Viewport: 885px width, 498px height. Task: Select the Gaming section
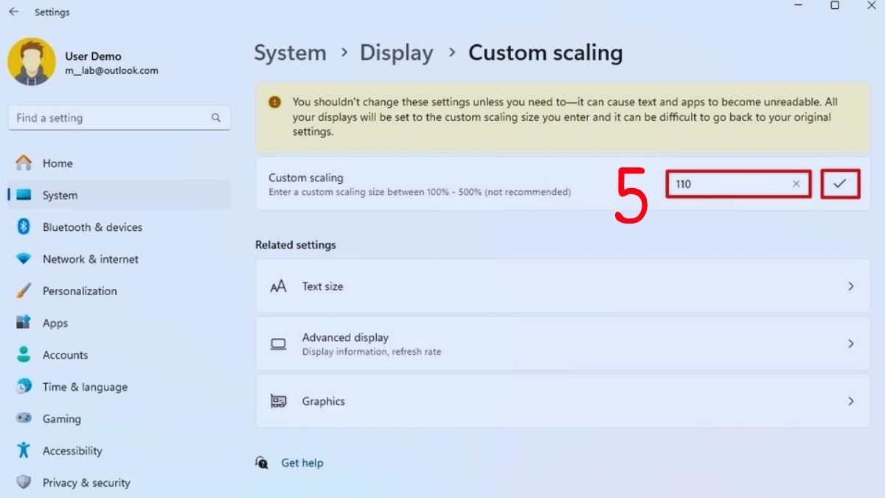(x=61, y=419)
